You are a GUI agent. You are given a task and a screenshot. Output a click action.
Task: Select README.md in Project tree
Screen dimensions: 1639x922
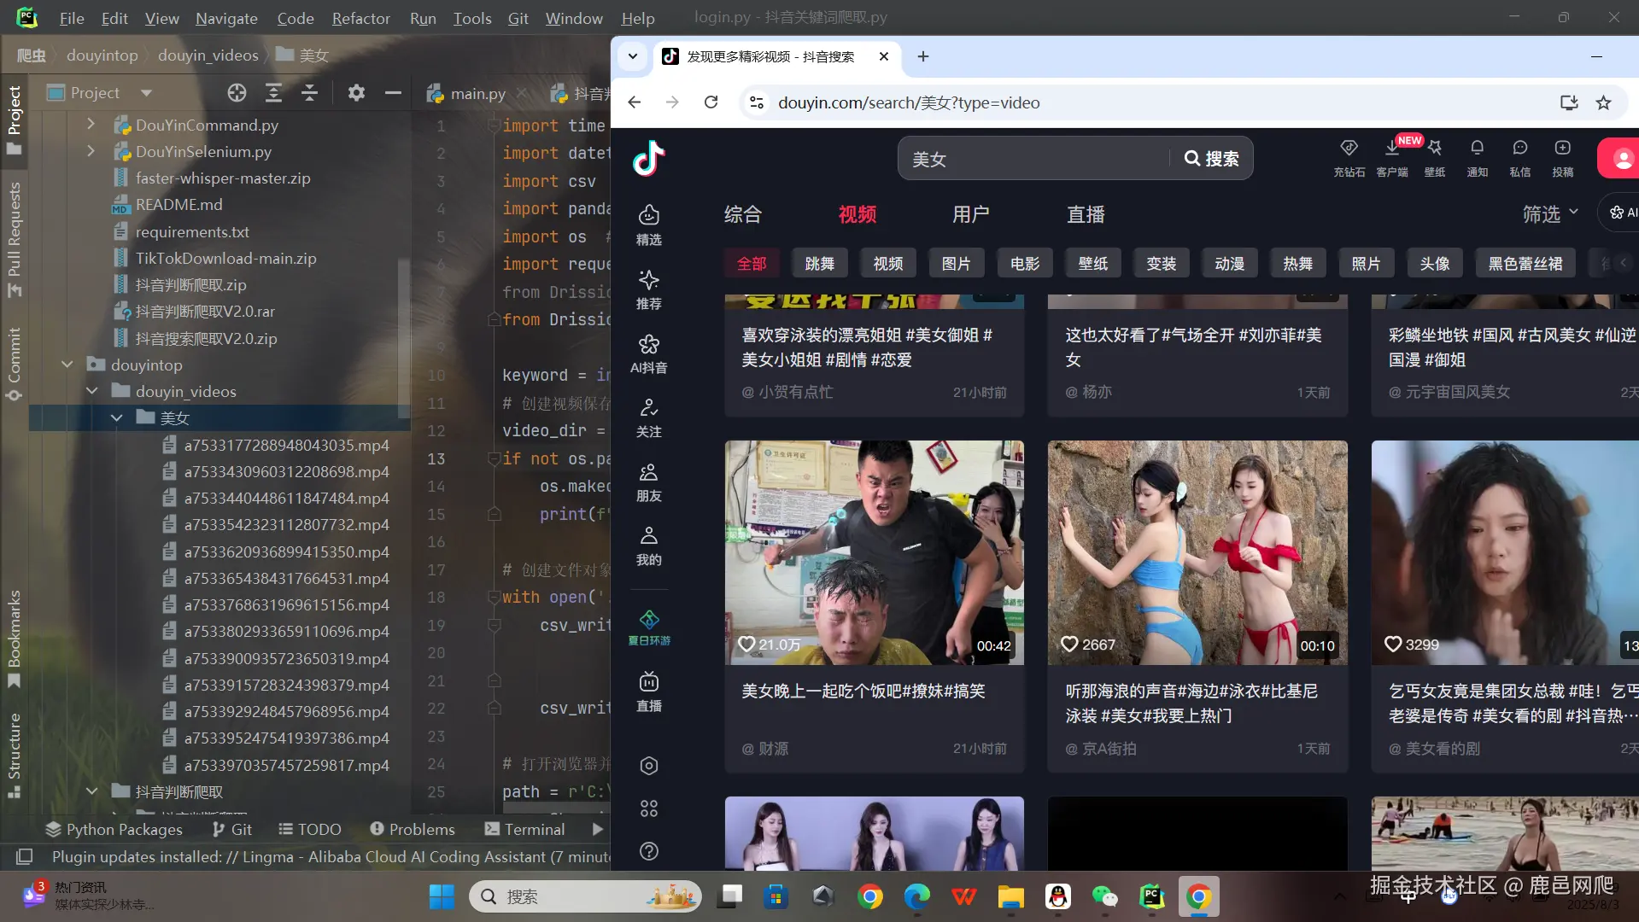coord(179,205)
